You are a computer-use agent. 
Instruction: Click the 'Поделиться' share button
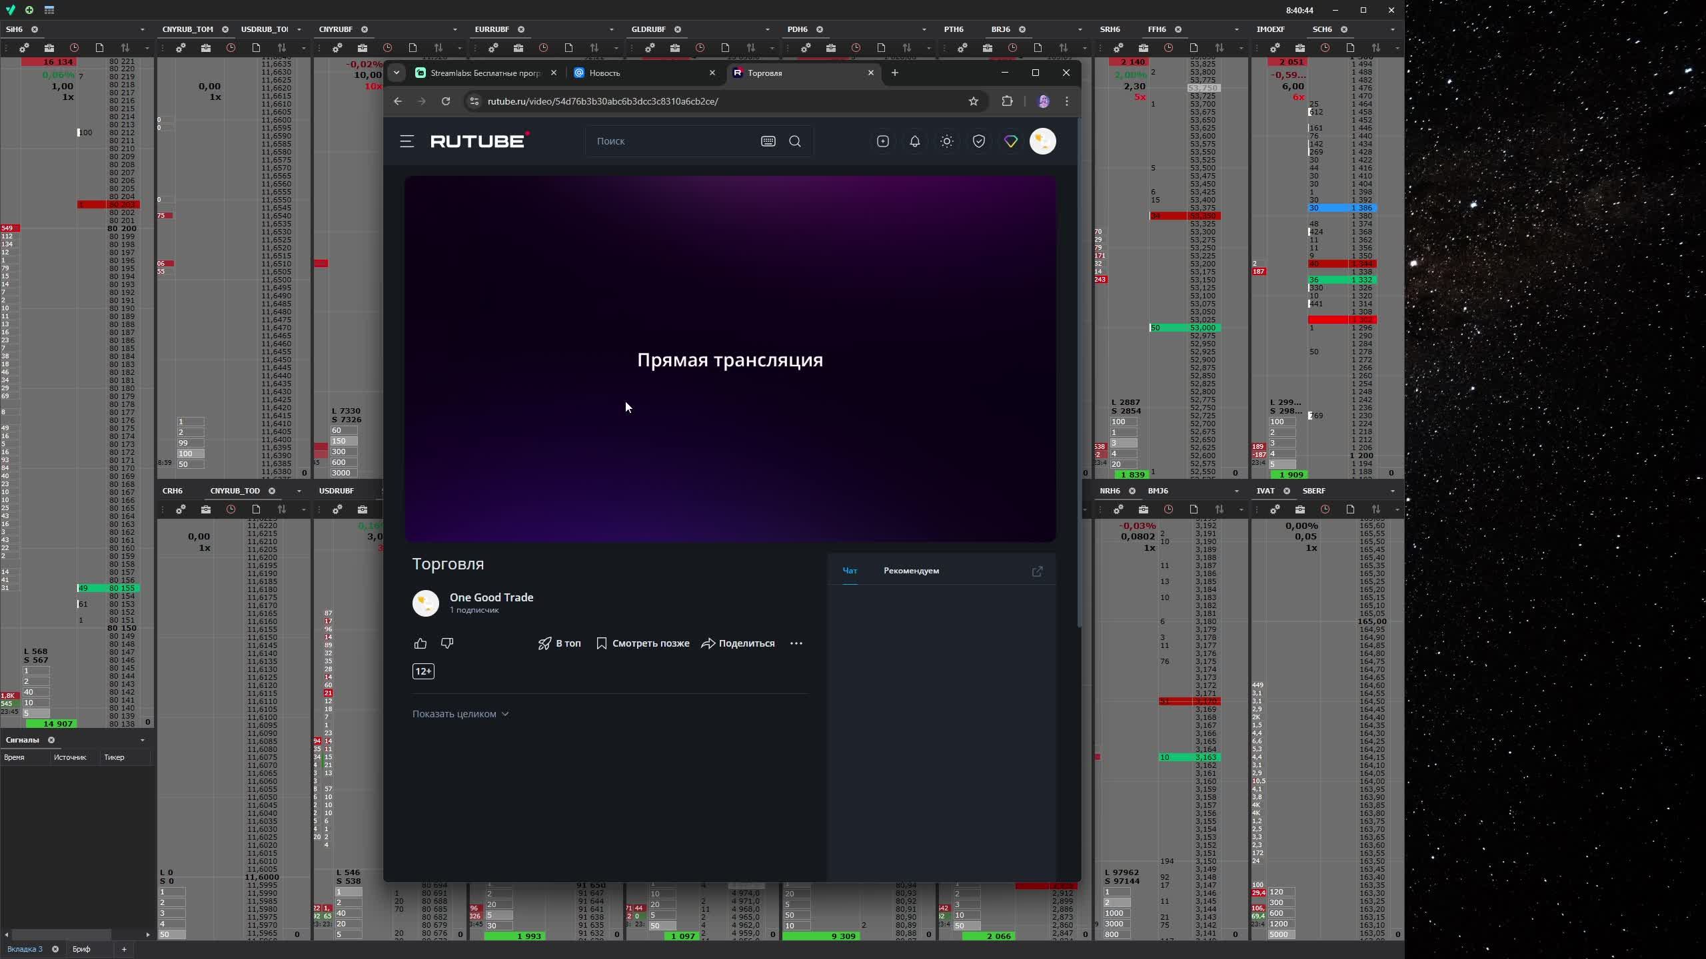tap(738, 643)
